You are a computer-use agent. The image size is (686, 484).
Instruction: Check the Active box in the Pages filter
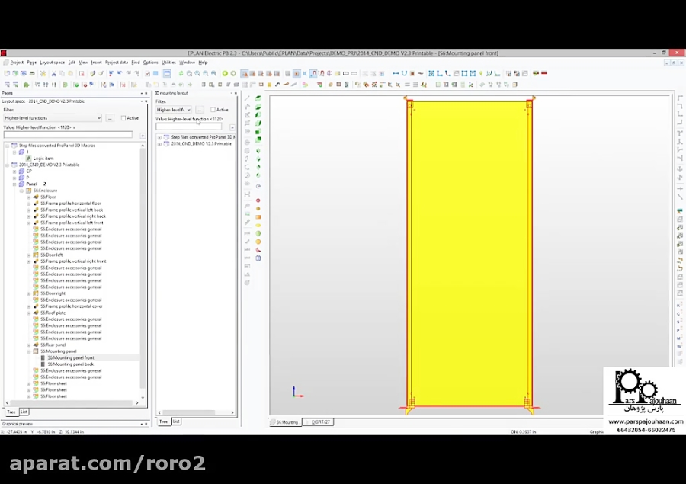pos(123,118)
